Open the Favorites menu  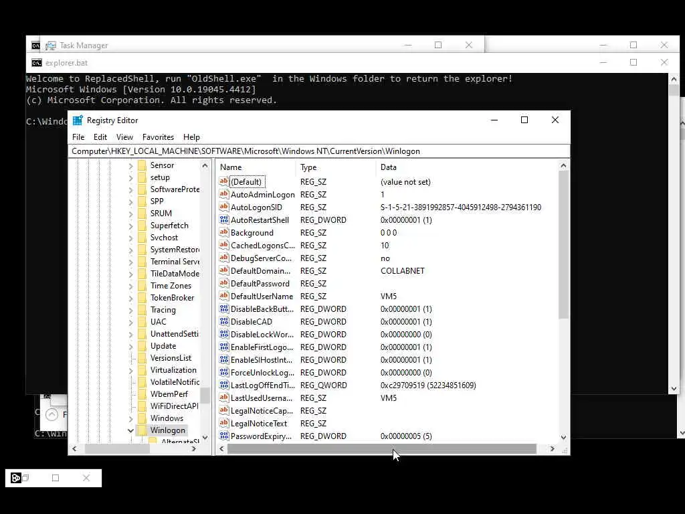tap(158, 137)
